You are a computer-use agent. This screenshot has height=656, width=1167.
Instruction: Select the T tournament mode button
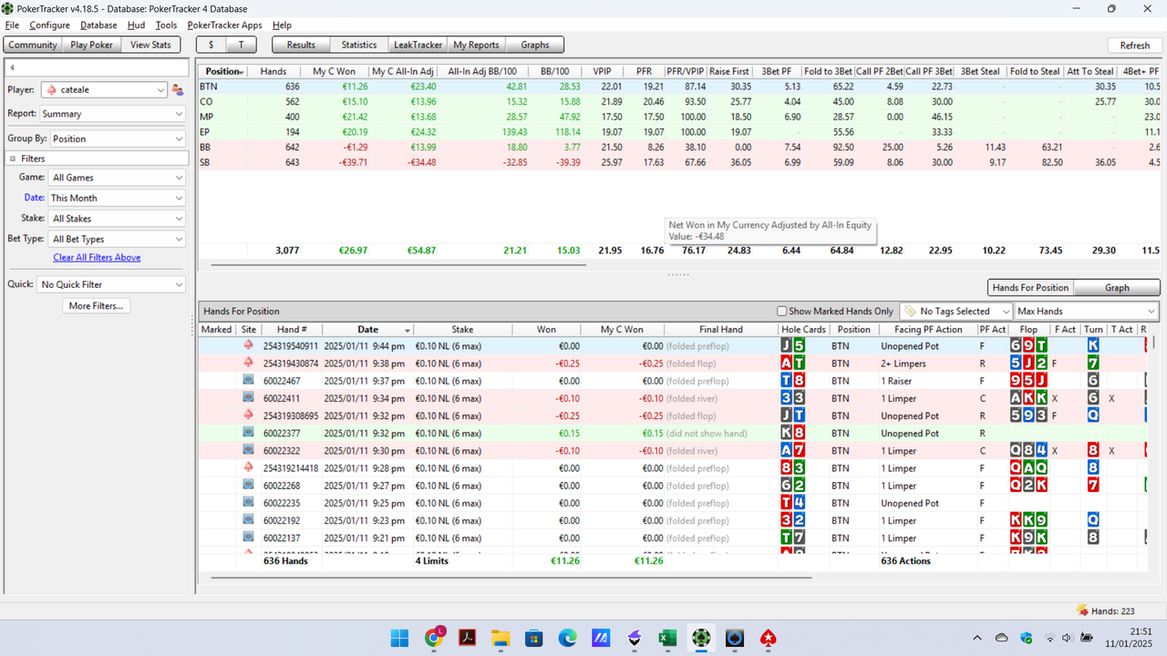[x=241, y=45]
